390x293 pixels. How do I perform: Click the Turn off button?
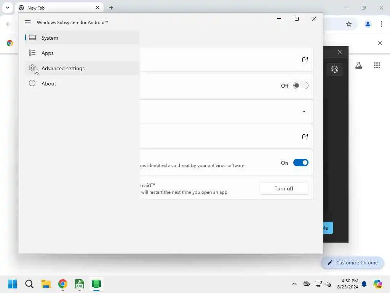[284, 188]
